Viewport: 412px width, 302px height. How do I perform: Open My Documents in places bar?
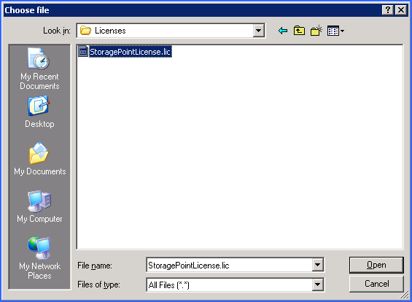click(39, 159)
